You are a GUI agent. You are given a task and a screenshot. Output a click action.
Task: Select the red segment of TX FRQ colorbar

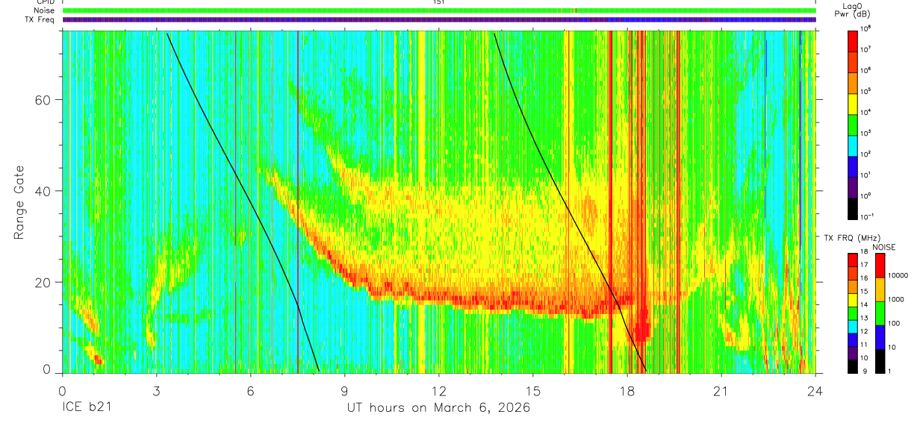coord(853,260)
